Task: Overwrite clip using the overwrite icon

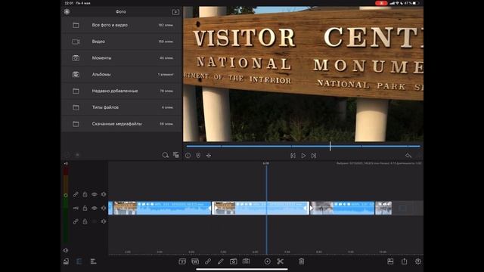Action: click(195, 261)
